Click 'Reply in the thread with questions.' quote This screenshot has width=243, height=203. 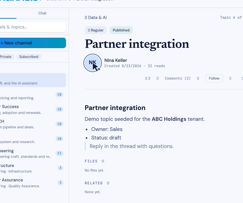pos(132,146)
